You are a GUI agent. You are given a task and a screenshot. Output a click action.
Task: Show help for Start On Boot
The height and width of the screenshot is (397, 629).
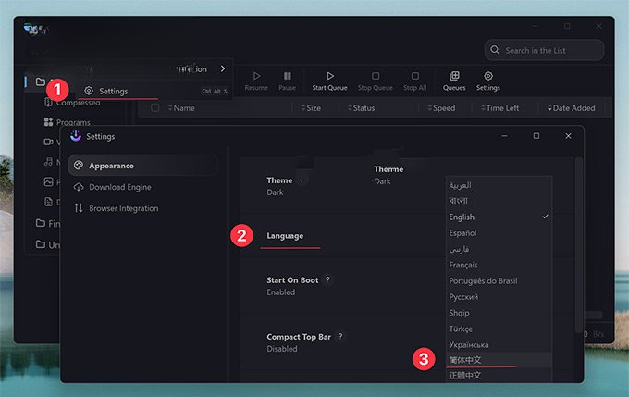(327, 279)
